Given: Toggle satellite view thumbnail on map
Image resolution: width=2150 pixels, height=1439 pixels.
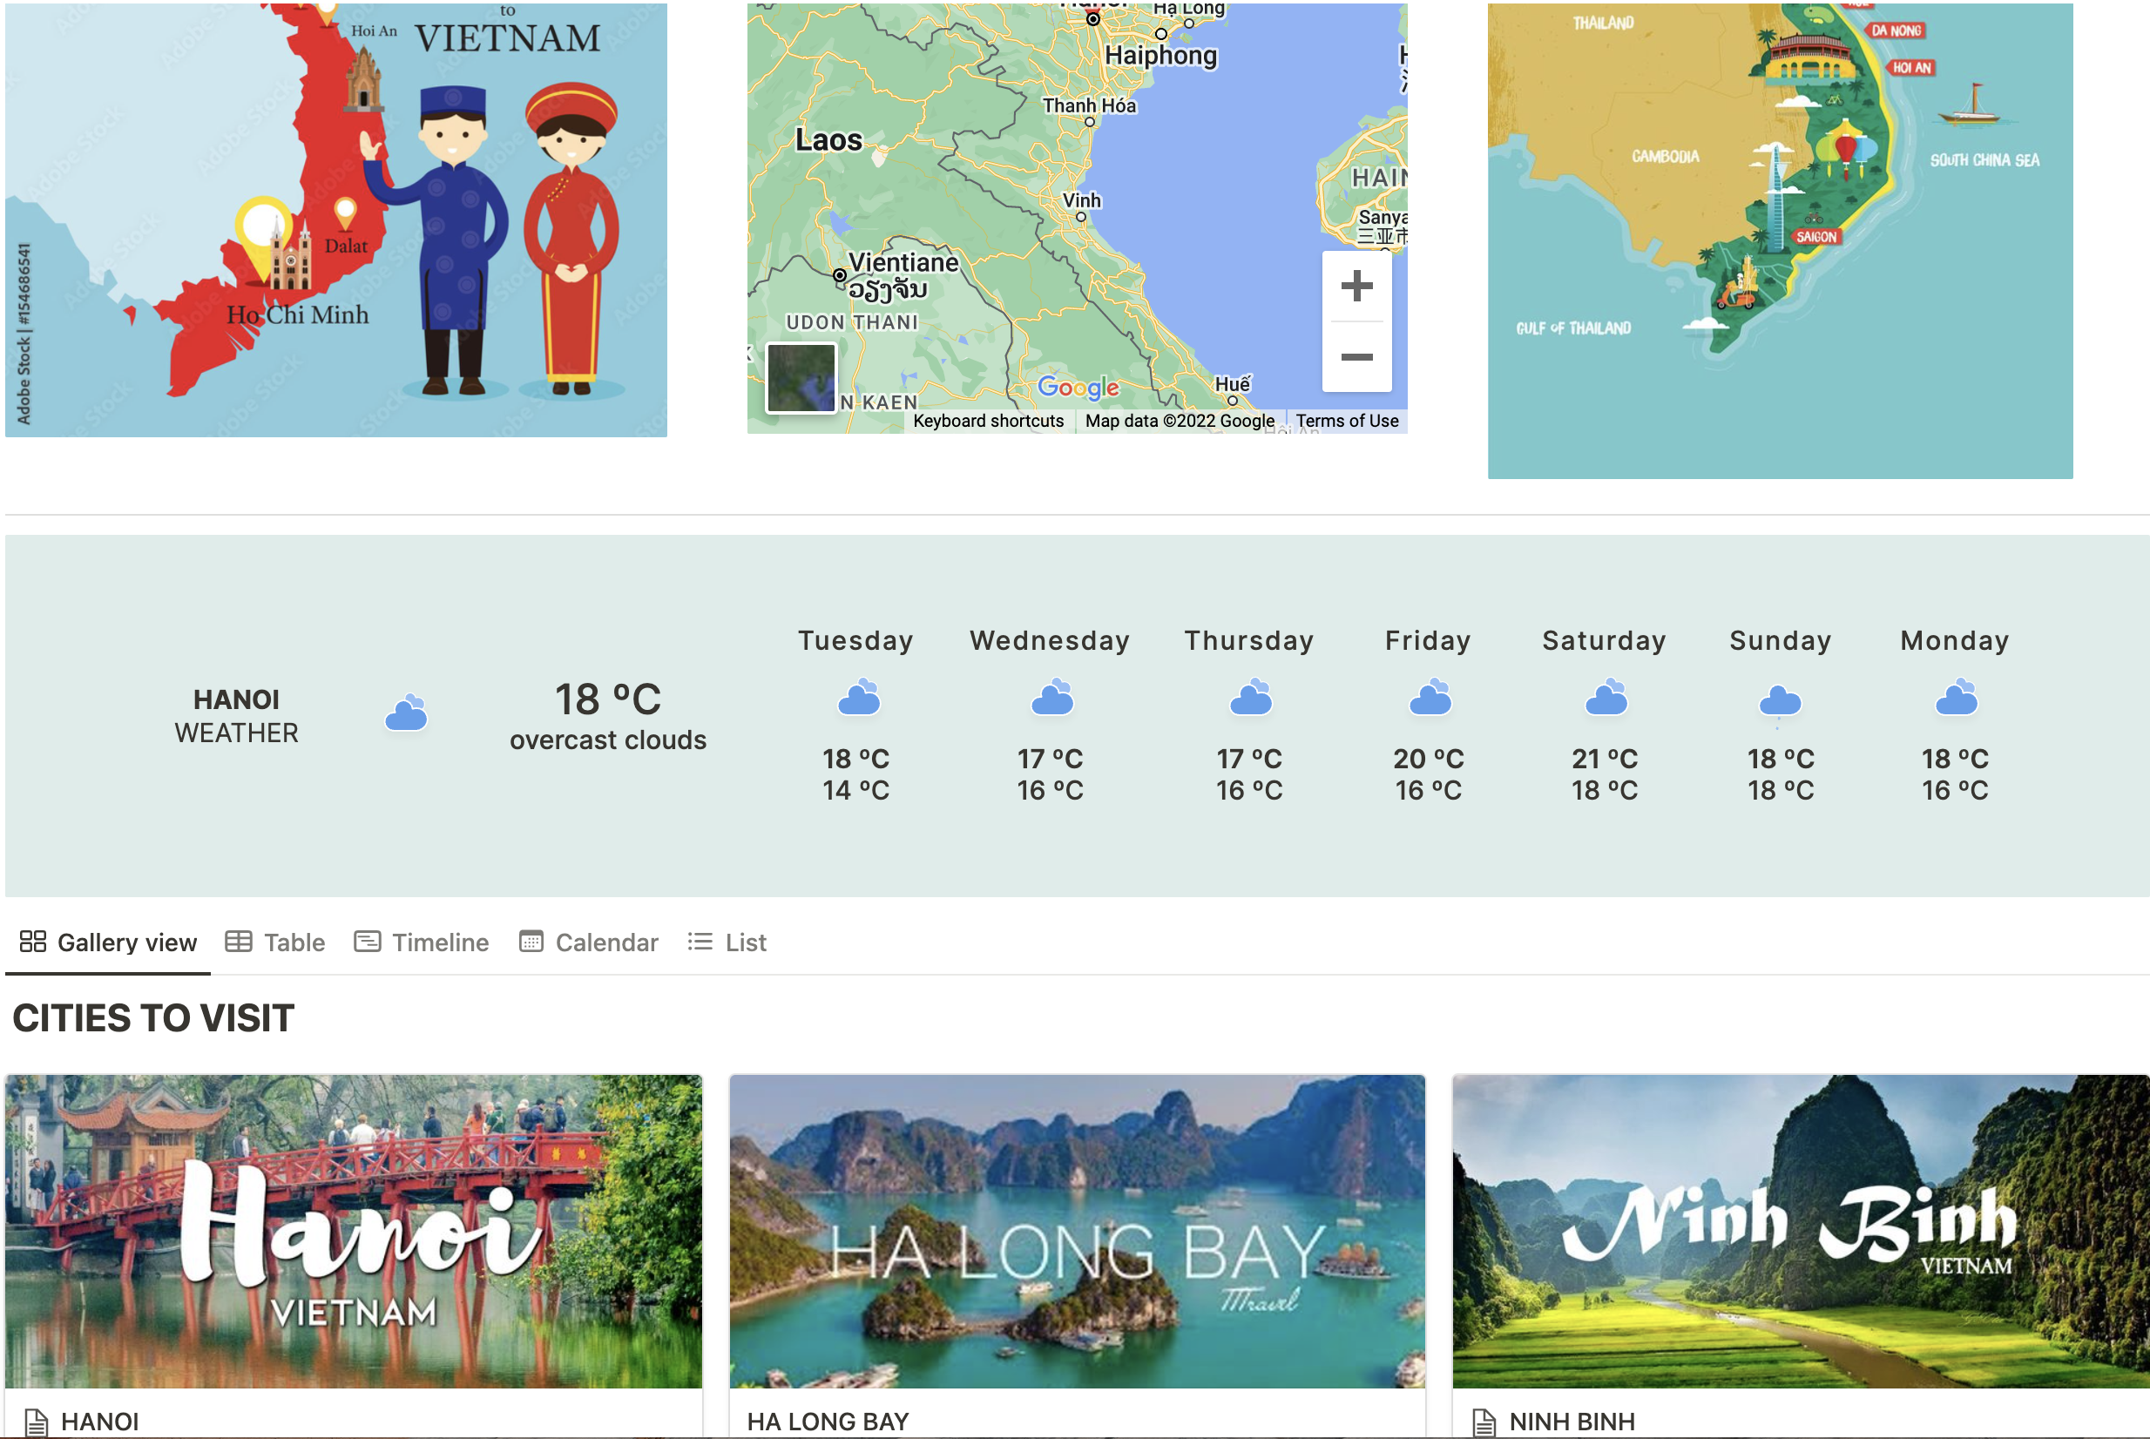Looking at the screenshot, I should [801, 378].
